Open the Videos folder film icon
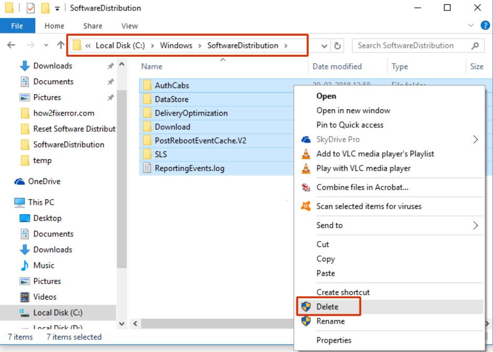 click(x=25, y=297)
